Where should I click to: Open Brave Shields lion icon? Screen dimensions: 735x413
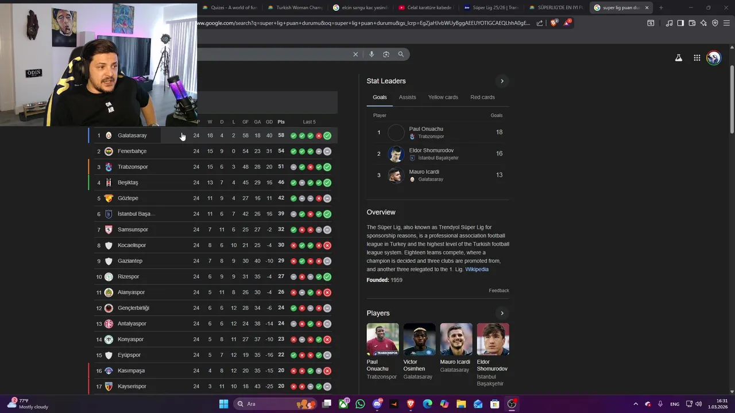554,23
